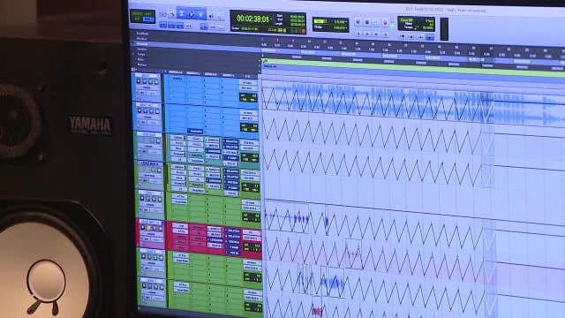The width and height of the screenshot is (565, 318).
Task: Solo the first blue track
Action: 151,82
